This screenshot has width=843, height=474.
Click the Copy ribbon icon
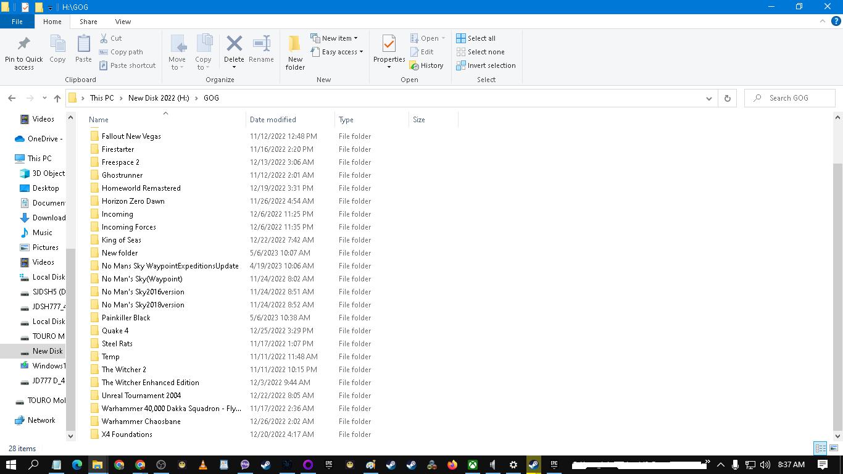(x=57, y=44)
